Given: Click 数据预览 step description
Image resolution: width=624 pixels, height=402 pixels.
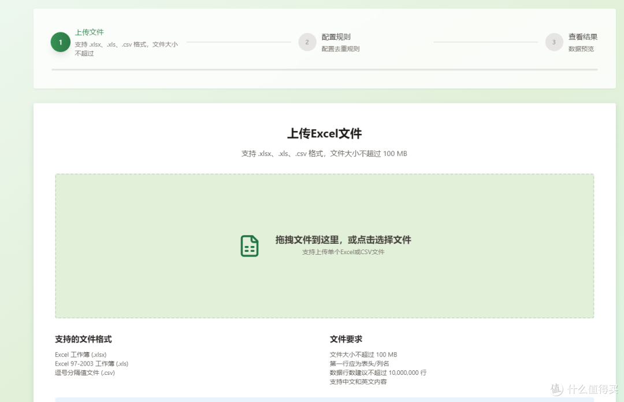Looking at the screenshot, I should tap(581, 49).
